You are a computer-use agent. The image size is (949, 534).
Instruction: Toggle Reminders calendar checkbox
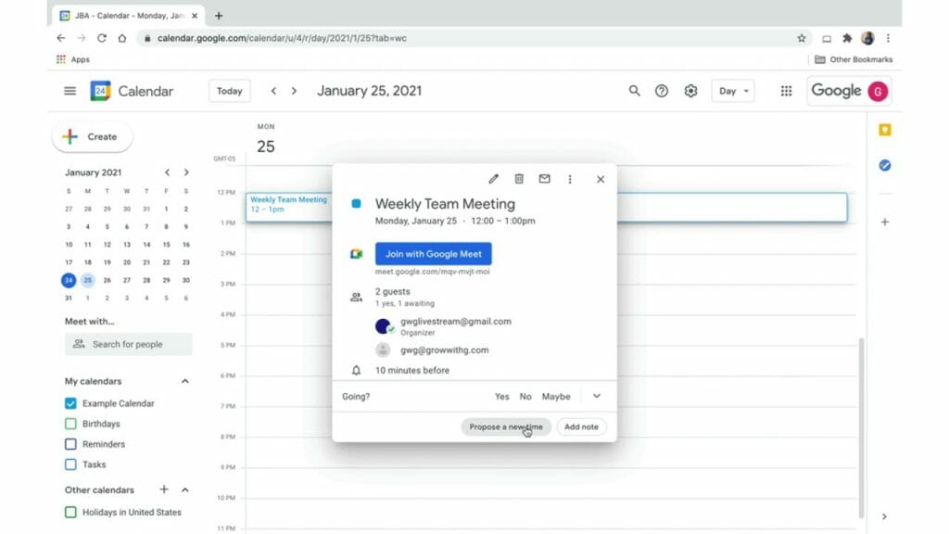tap(70, 444)
